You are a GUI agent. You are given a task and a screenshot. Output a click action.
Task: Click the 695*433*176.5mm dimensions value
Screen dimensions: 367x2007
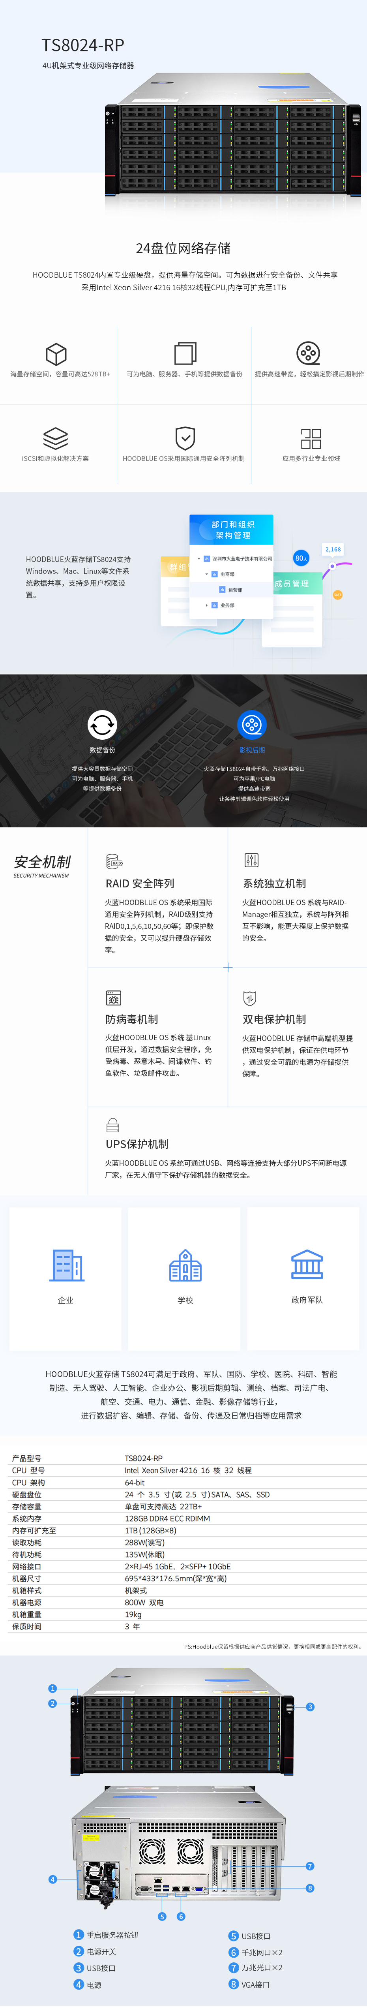175,1579
